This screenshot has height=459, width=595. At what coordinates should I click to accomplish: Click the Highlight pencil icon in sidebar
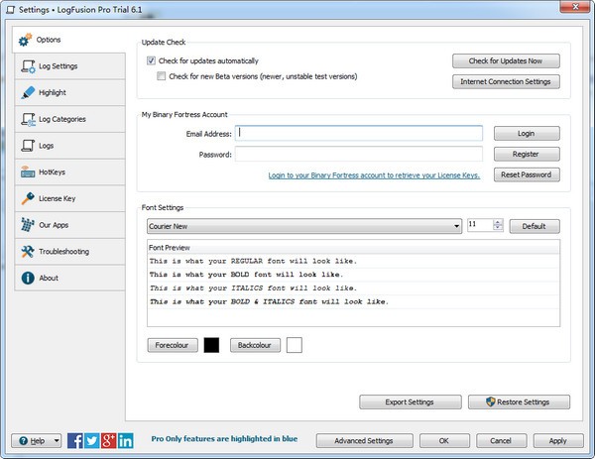point(28,93)
